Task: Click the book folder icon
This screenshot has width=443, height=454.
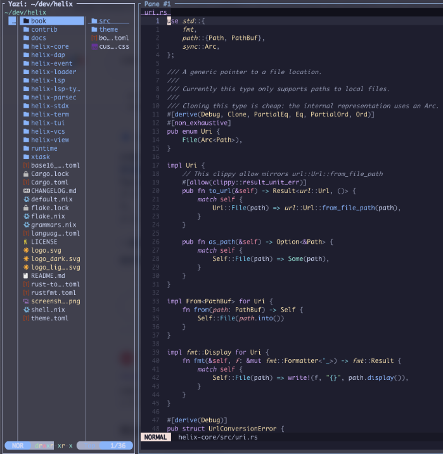Action: click(26, 21)
